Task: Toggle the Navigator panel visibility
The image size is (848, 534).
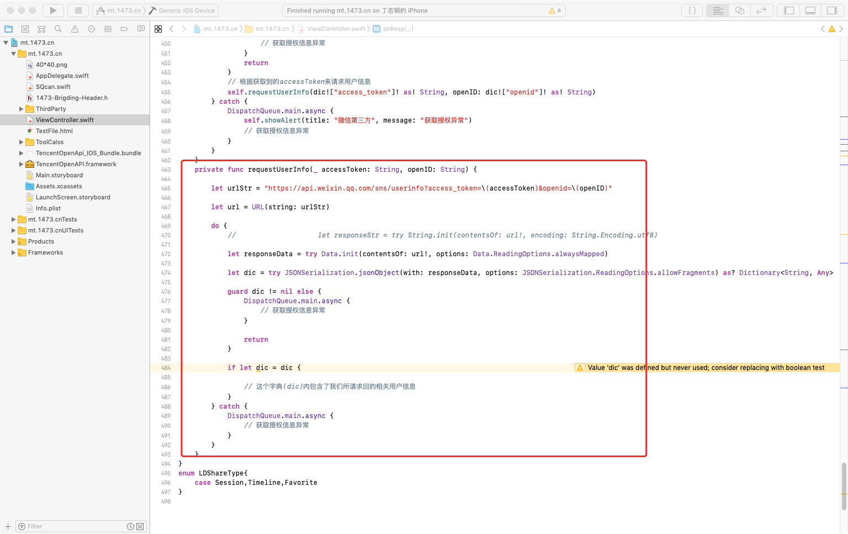Action: pos(789,10)
